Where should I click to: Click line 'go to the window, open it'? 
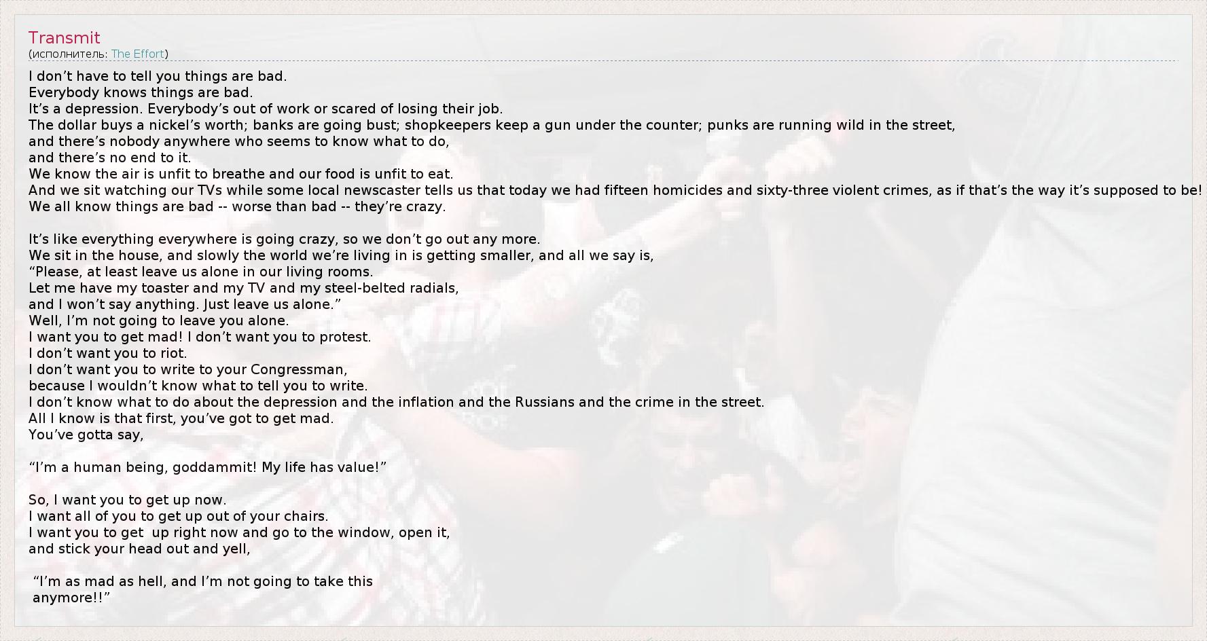pos(239,532)
